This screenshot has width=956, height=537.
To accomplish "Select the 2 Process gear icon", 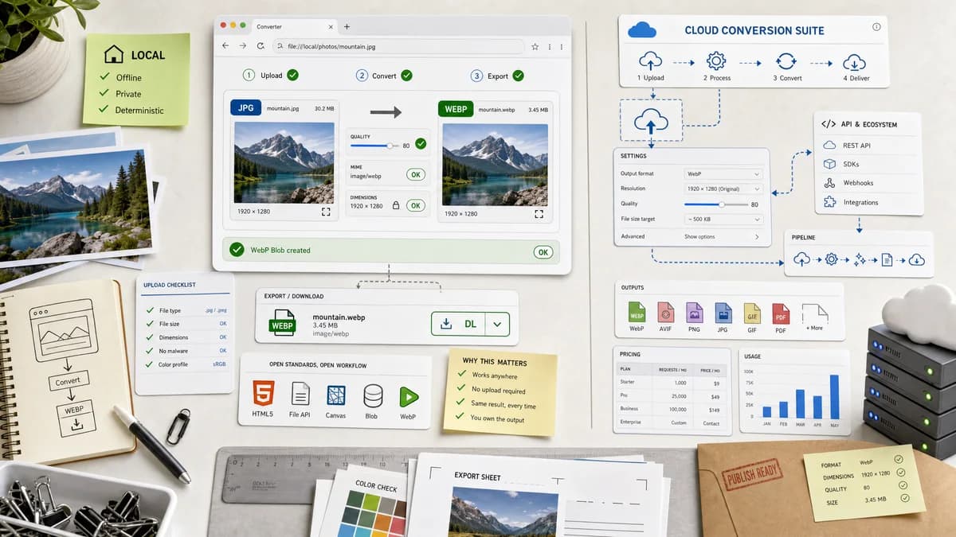I will [x=716, y=60].
